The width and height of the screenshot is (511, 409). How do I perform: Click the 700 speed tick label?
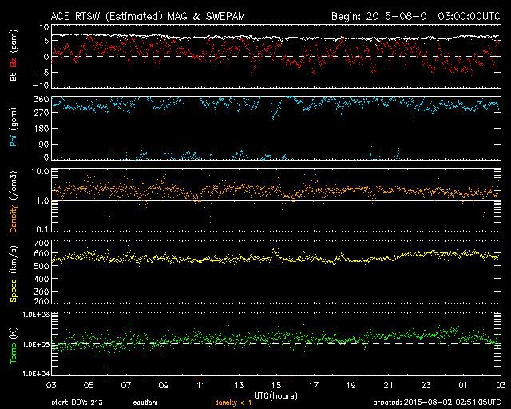pos(42,242)
